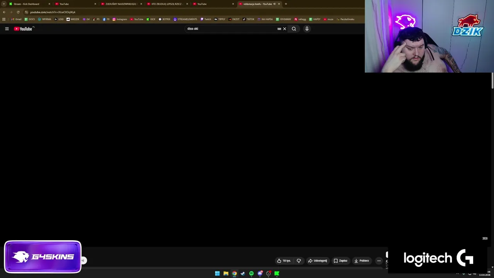The height and width of the screenshot is (278, 494).
Task: Save video with Zapisz button
Action: [x=340, y=261]
